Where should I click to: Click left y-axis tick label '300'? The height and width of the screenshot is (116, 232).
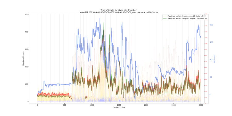[x=26, y=49]
